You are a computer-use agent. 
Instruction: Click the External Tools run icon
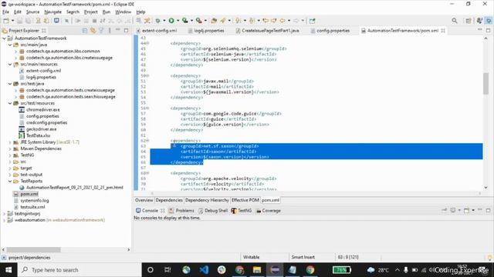199,21
